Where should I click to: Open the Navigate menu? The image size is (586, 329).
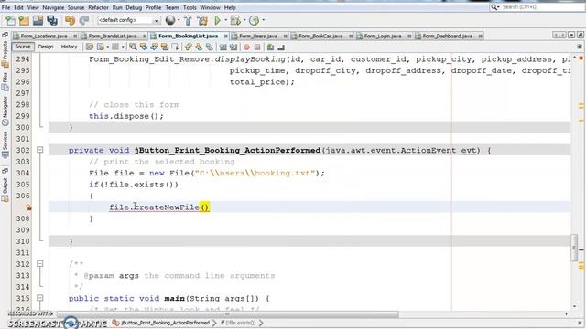click(x=53, y=7)
